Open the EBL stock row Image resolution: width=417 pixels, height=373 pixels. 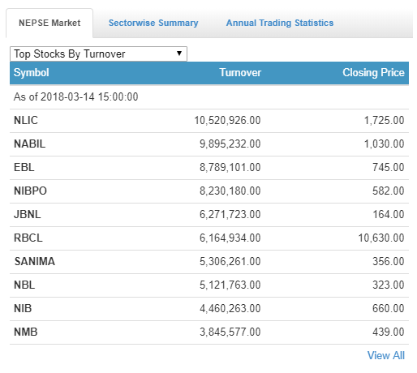209,167
